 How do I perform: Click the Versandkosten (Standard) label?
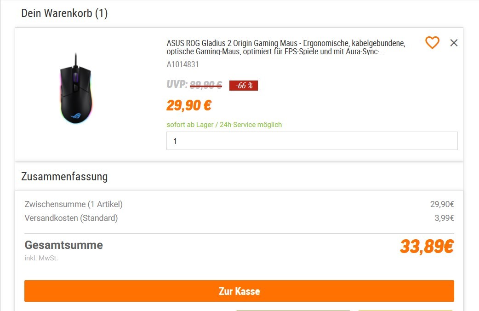(71, 218)
